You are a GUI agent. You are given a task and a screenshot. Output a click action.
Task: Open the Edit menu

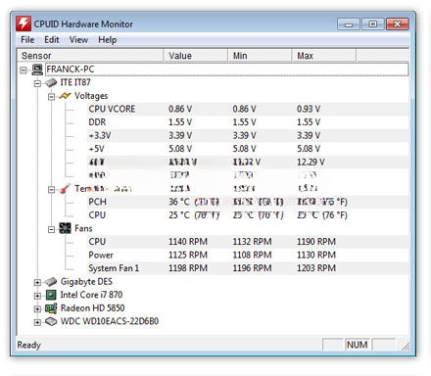pos(52,40)
